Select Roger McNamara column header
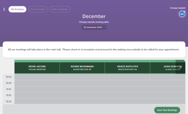This screenshot has height=114, width=188. (82, 68)
